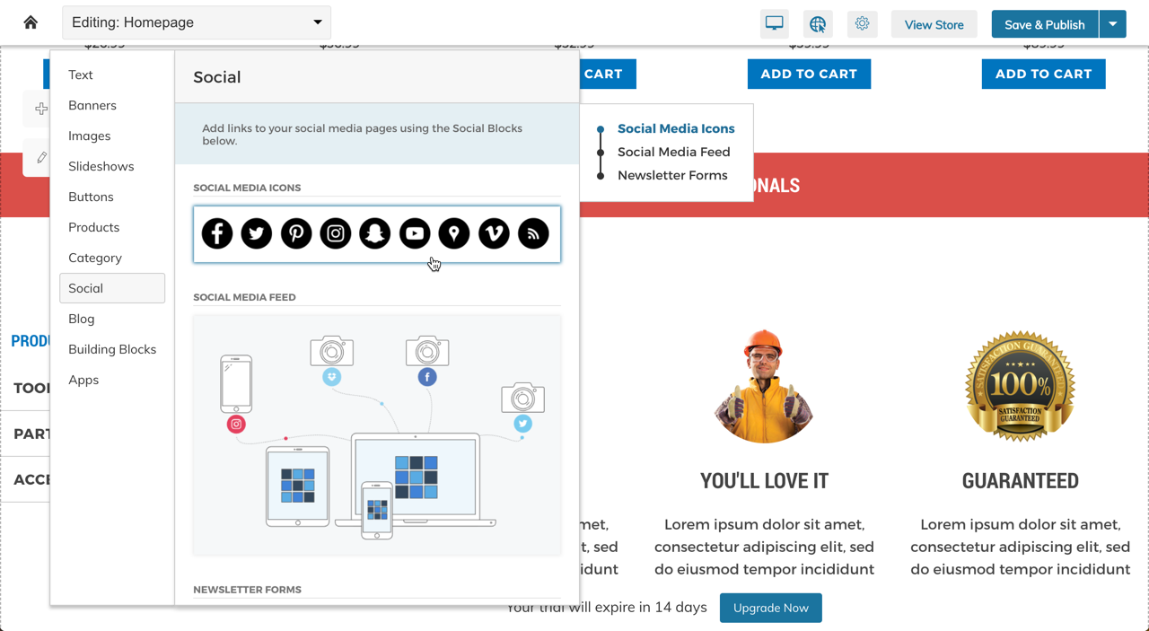Open the Editing: Homepage dropdown

tap(197, 22)
